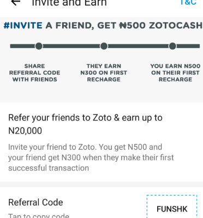The height and width of the screenshot is (218, 203).
Task: Tap the N20,000 amount text
Action: coord(25,131)
